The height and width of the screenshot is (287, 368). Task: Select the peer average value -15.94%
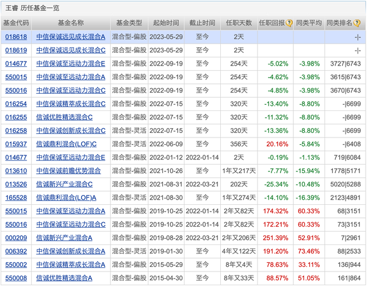[308, 171]
